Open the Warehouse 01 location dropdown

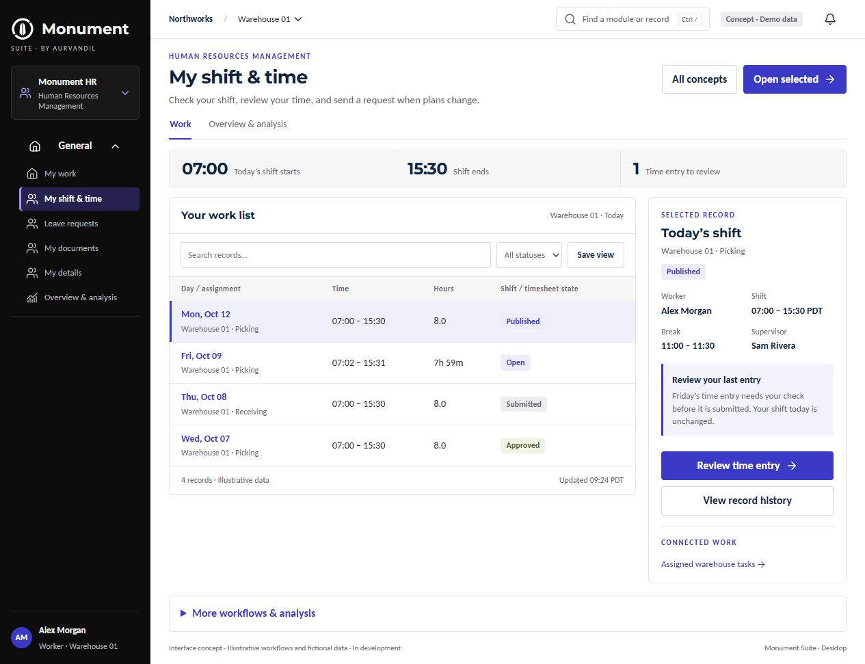coord(270,19)
